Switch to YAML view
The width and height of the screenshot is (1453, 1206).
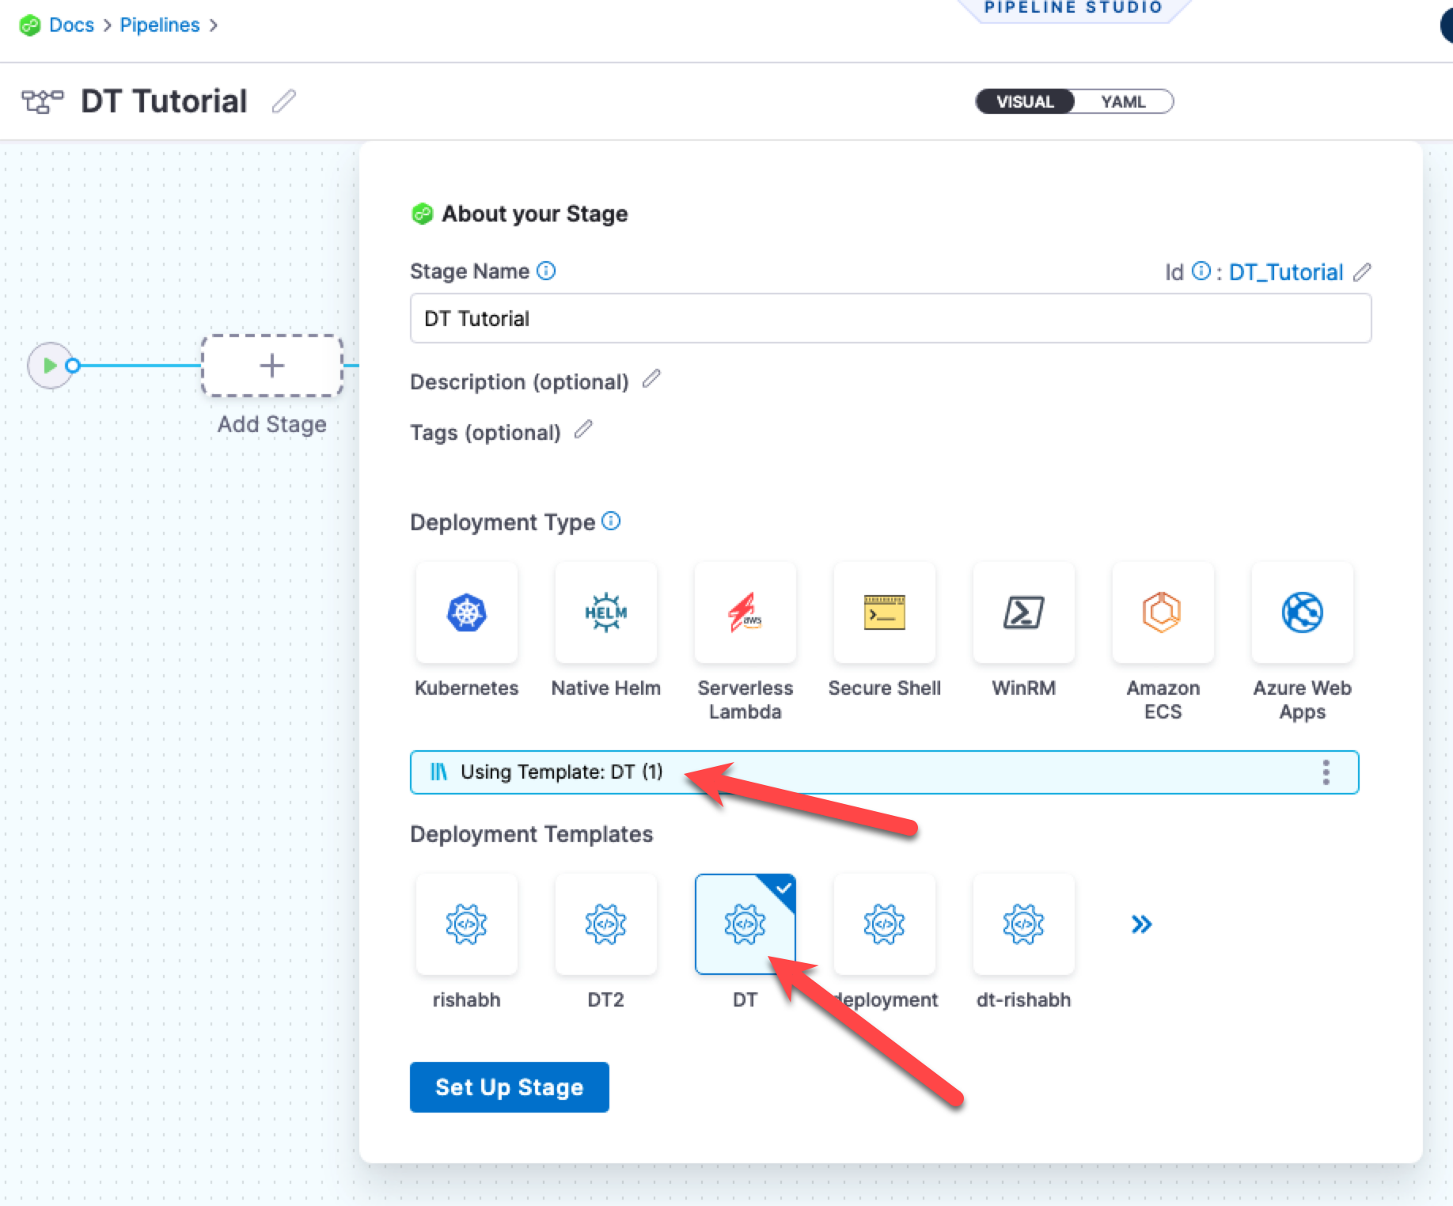(x=1122, y=102)
